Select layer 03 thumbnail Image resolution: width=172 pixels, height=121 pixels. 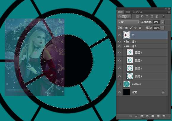coord(126,35)
